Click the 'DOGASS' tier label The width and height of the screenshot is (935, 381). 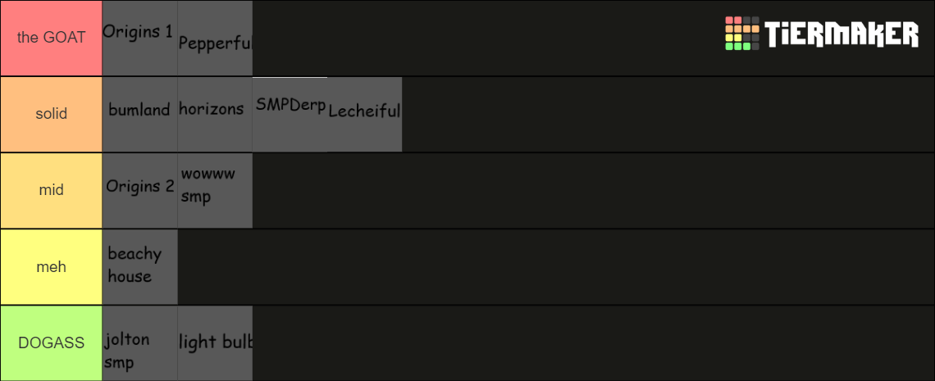pyautogui.click(x=51, y=342)
